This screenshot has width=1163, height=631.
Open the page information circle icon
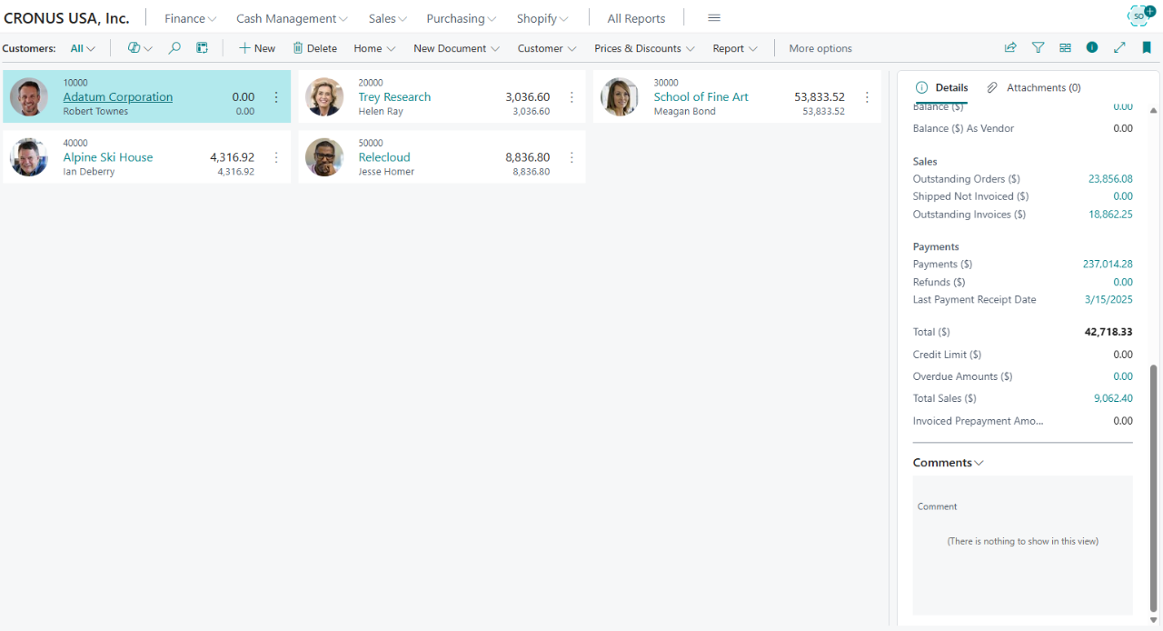[x=1092, y=47]
